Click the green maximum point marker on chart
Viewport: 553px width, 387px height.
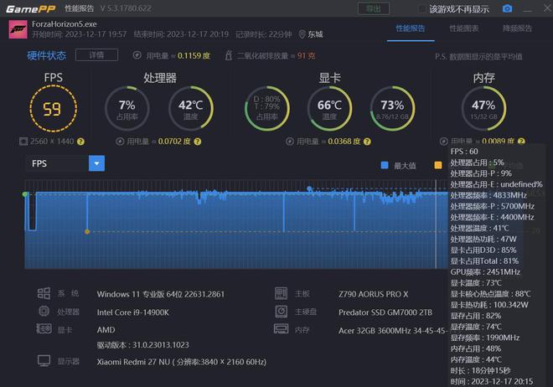tap(24, 194)
